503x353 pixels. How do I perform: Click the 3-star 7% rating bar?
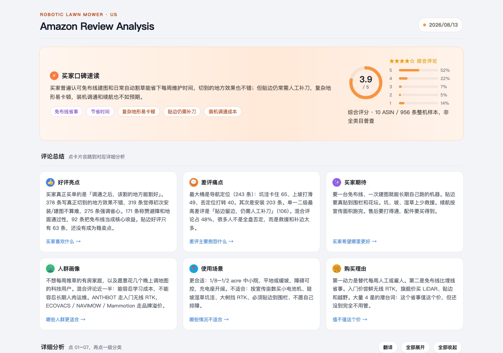tap(419, 87)
